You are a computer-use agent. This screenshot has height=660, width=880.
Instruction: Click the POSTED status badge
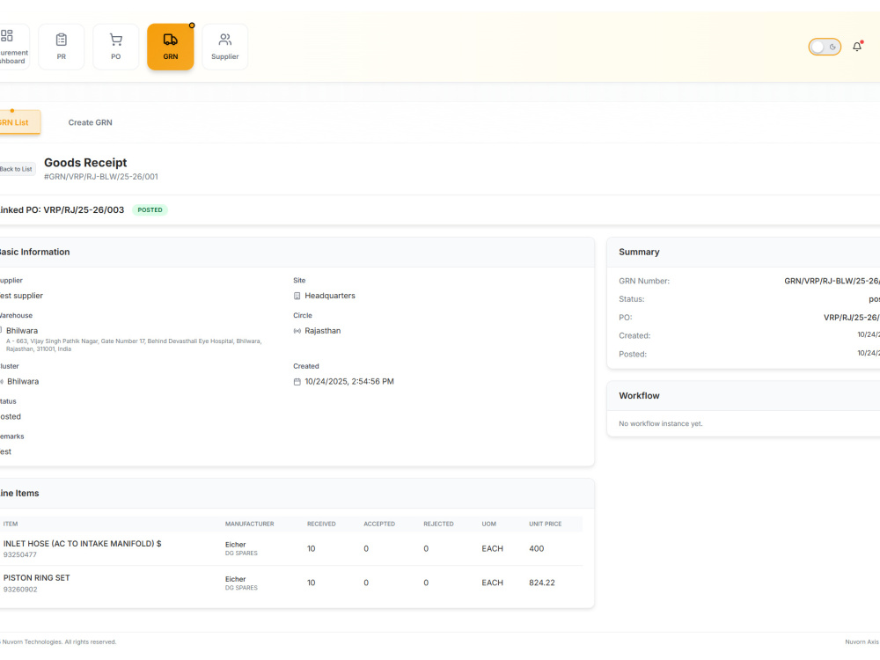point(150,210)
